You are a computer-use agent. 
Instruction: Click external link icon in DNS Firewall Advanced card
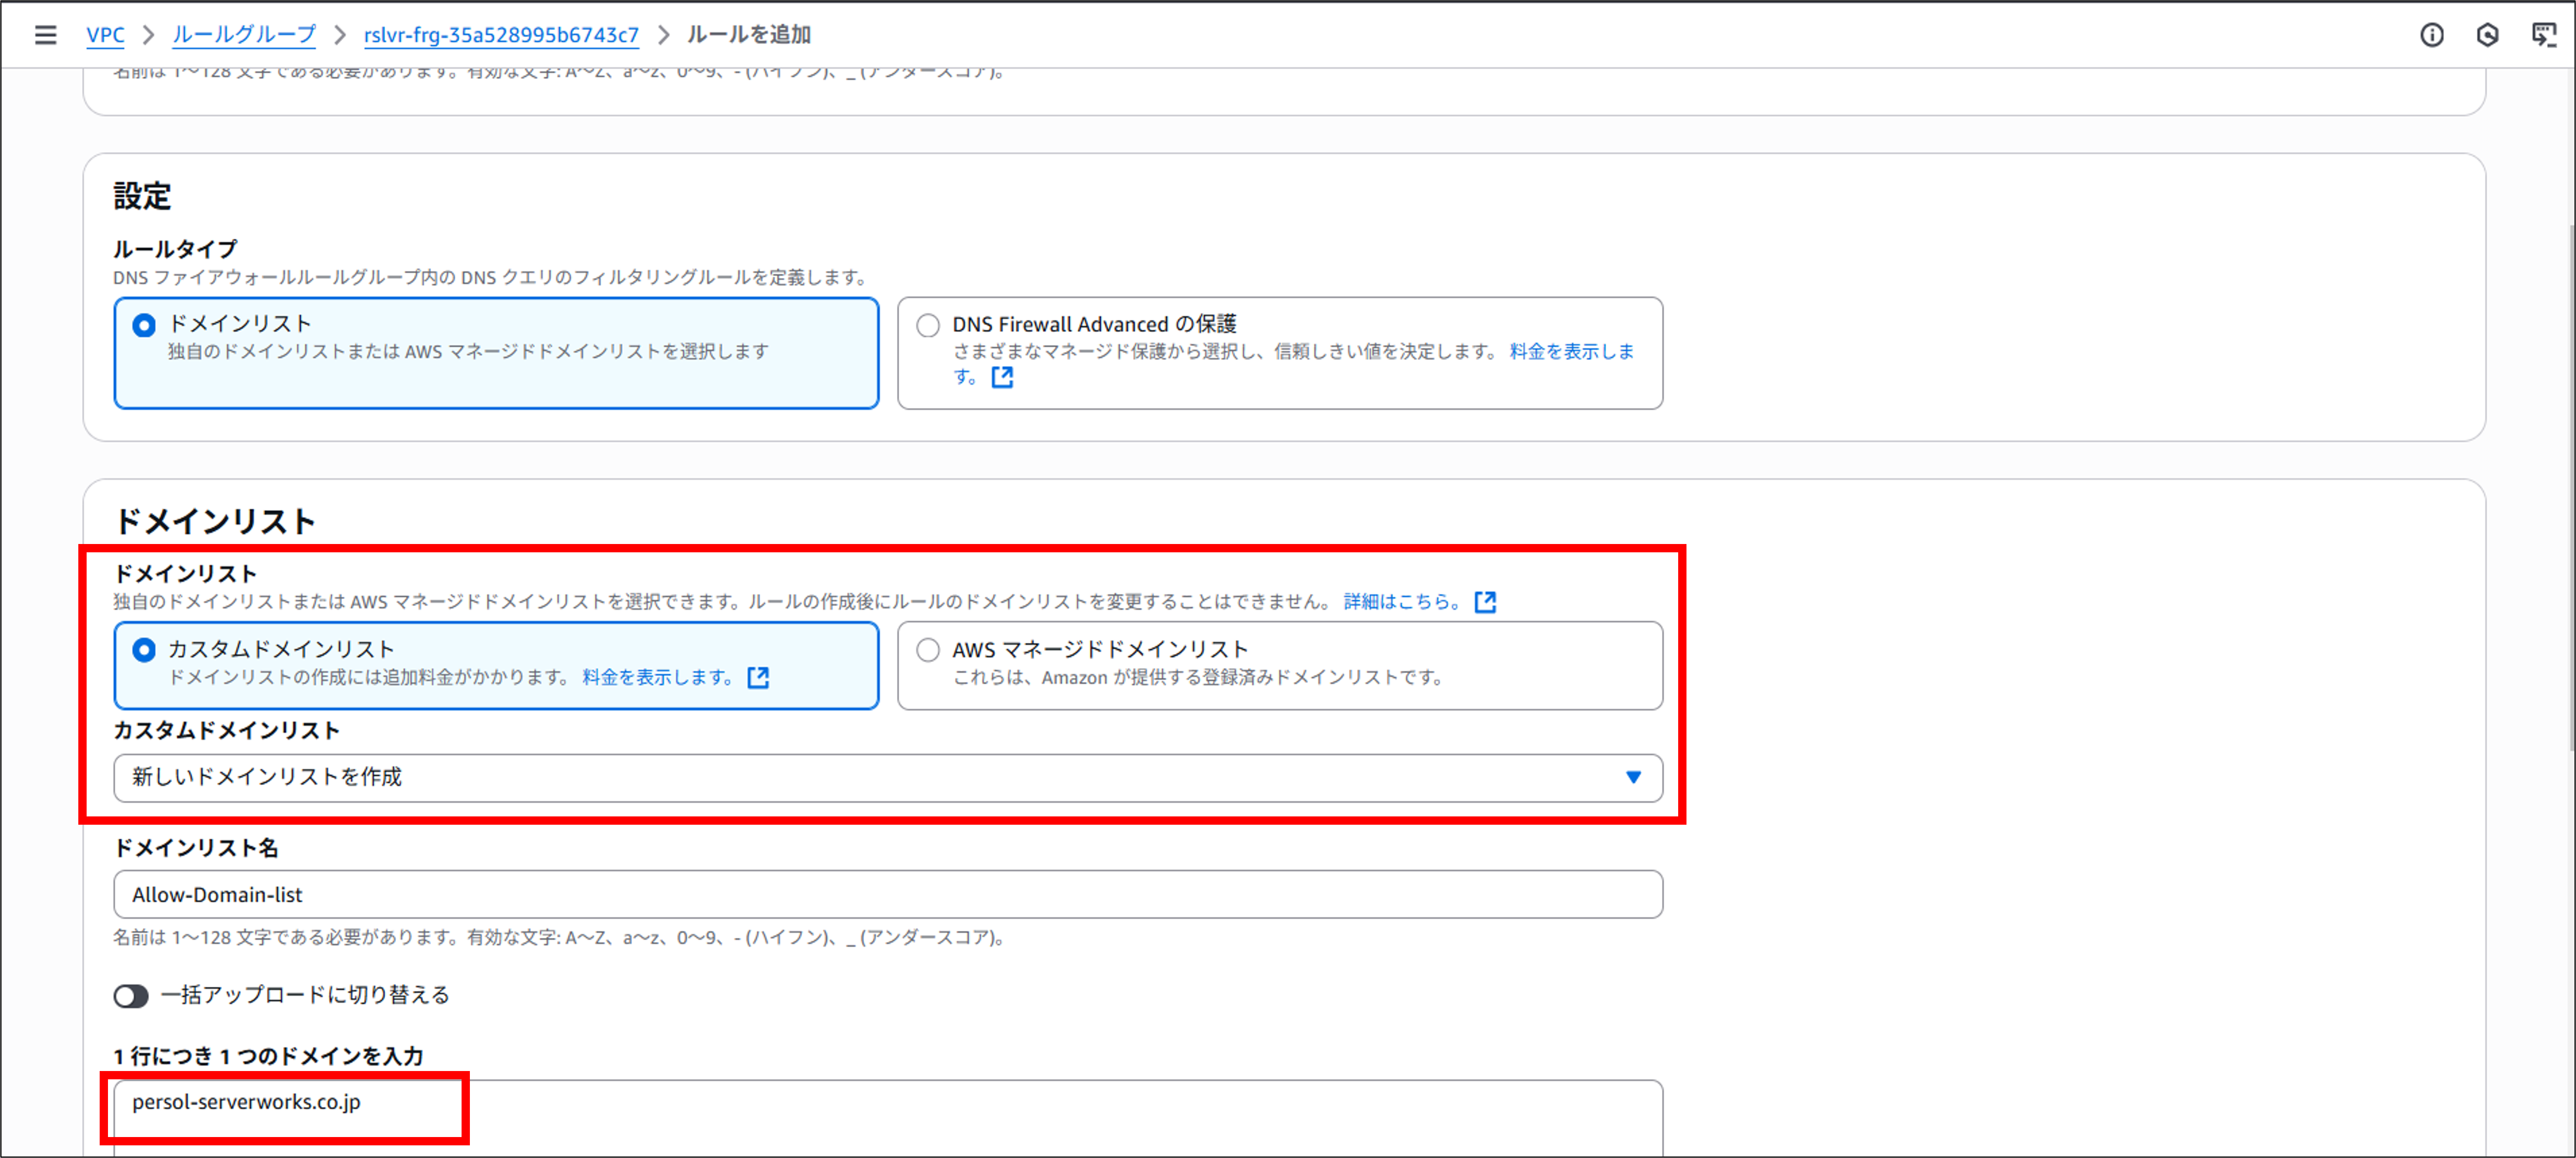pos(1002,377)
